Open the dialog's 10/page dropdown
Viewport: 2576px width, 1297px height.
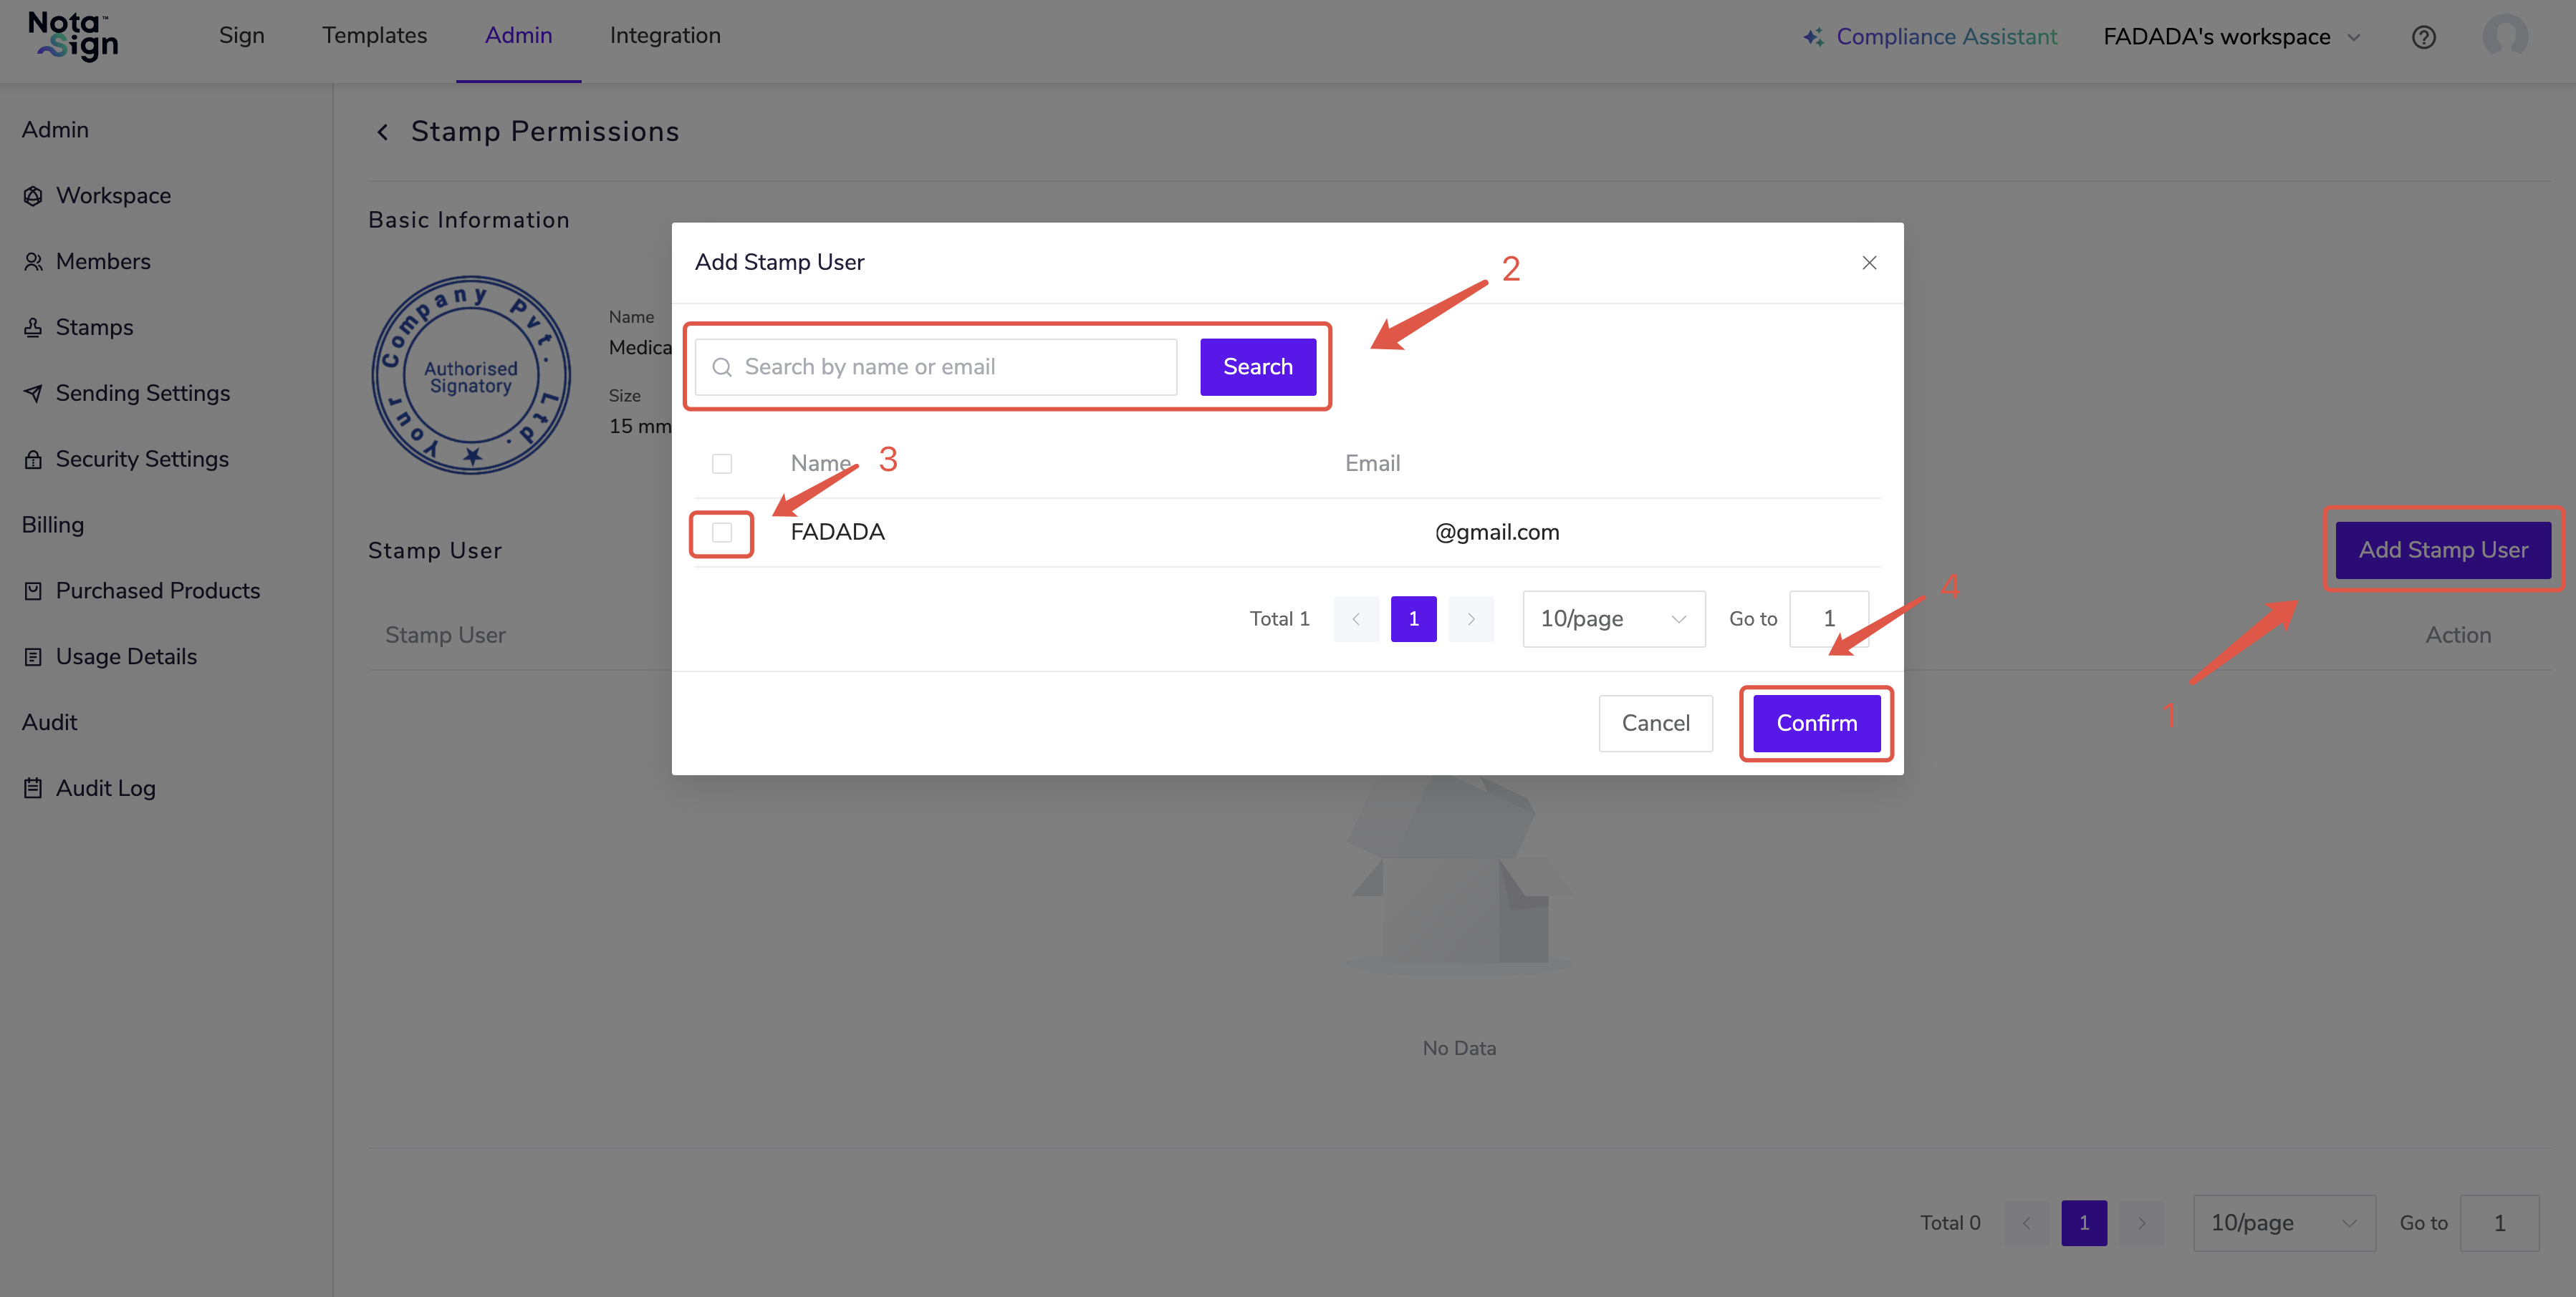pos(1613,618)
